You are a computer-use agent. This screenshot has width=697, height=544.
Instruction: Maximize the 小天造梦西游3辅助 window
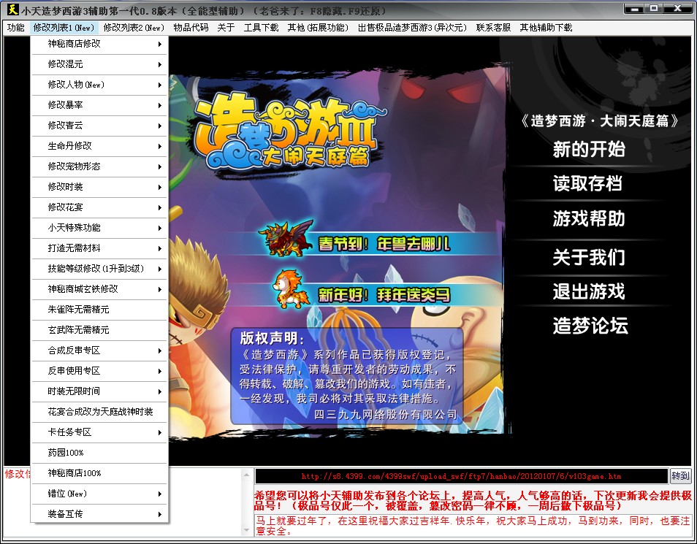click(x=655, y=9)
